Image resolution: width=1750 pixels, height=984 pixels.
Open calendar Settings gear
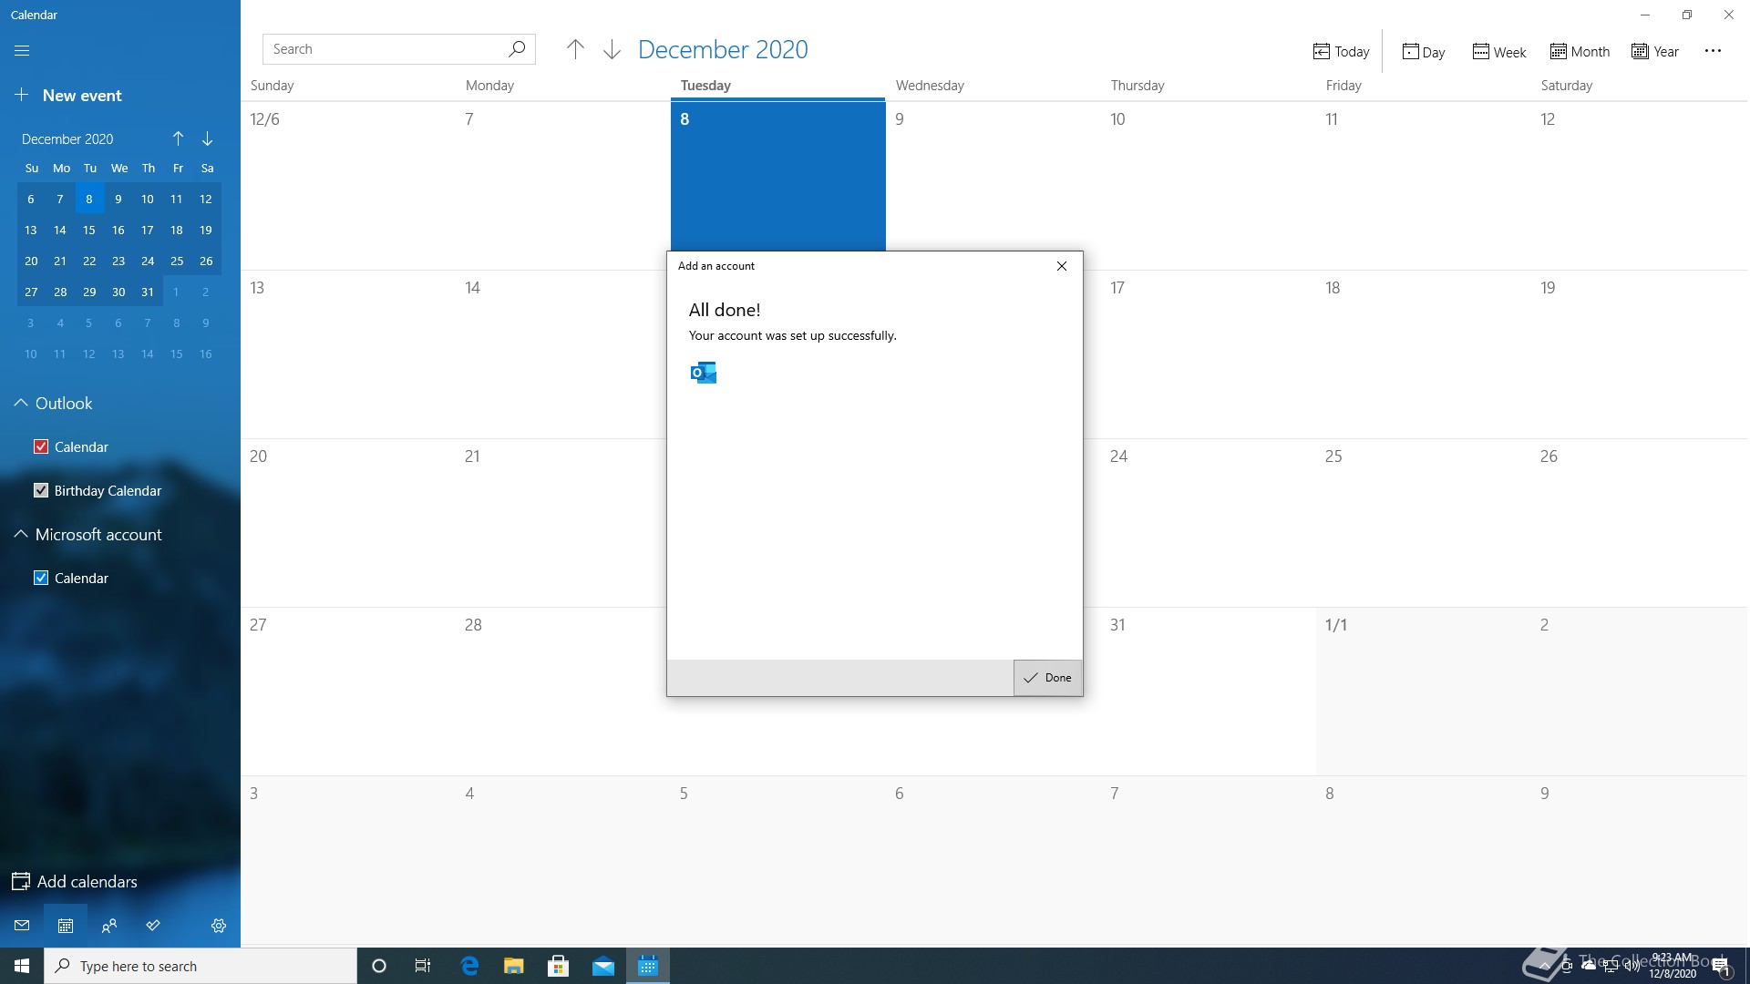click(x=219, y=926)
